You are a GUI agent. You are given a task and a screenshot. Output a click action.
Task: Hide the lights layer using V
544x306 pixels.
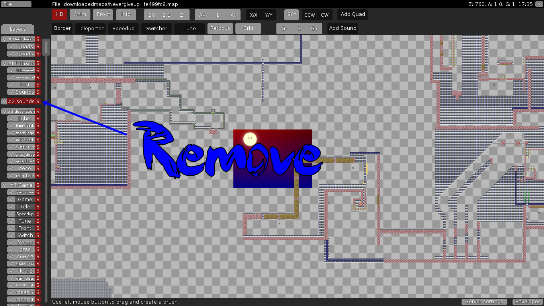click(x=11, y=118)
